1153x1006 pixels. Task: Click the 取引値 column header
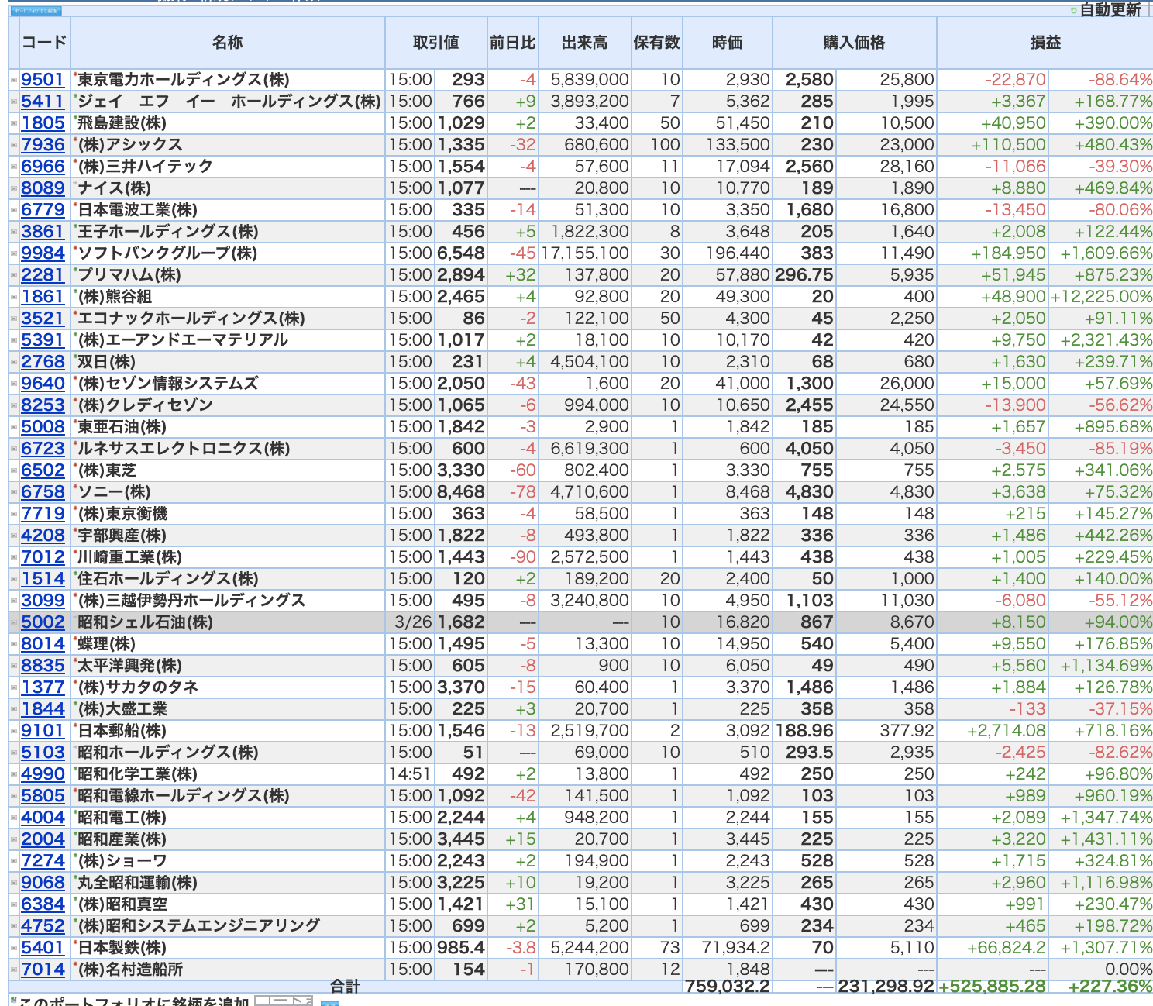pyautogui.click(x=435, y=43)
